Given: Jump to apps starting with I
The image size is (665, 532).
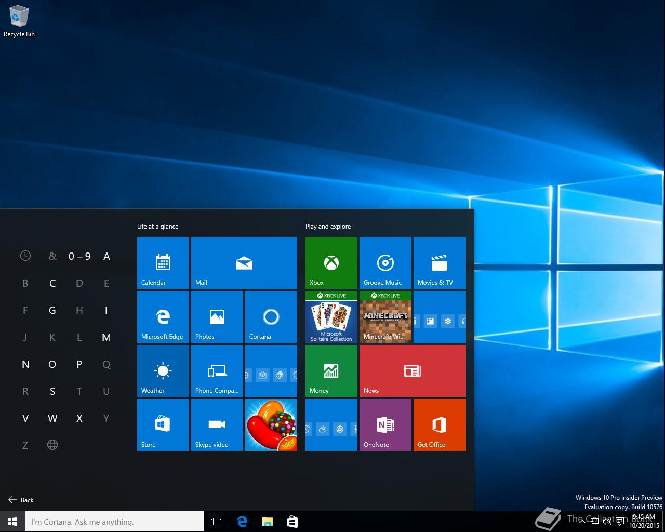Looking at the screenshot, I should (107, 310).
